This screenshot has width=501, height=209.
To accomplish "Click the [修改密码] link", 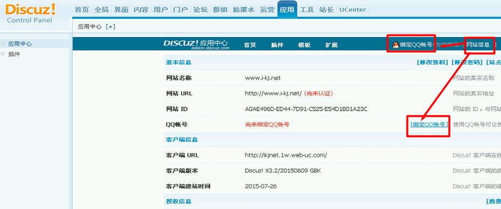I will click(x=467, y=62).
